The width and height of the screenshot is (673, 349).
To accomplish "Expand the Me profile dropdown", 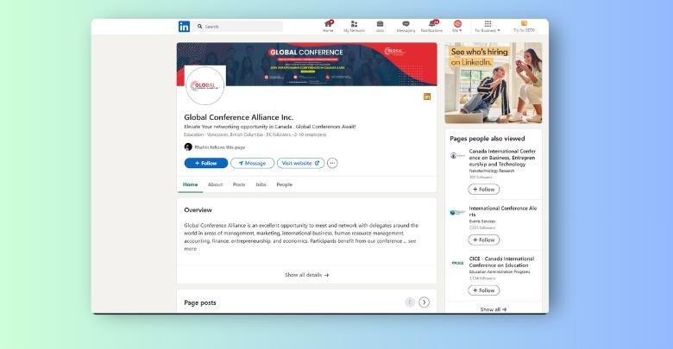I will [457, 26].
